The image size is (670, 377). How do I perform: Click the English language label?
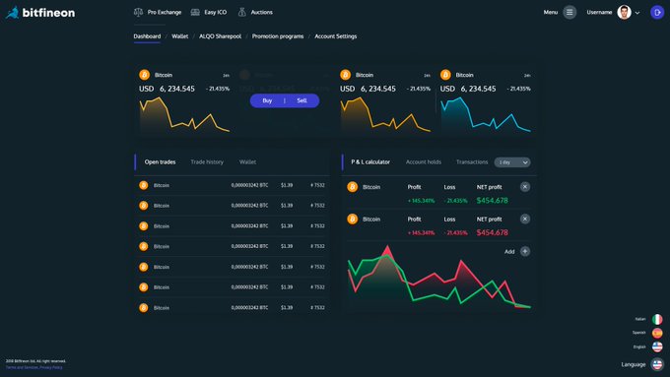coord(639,346)
